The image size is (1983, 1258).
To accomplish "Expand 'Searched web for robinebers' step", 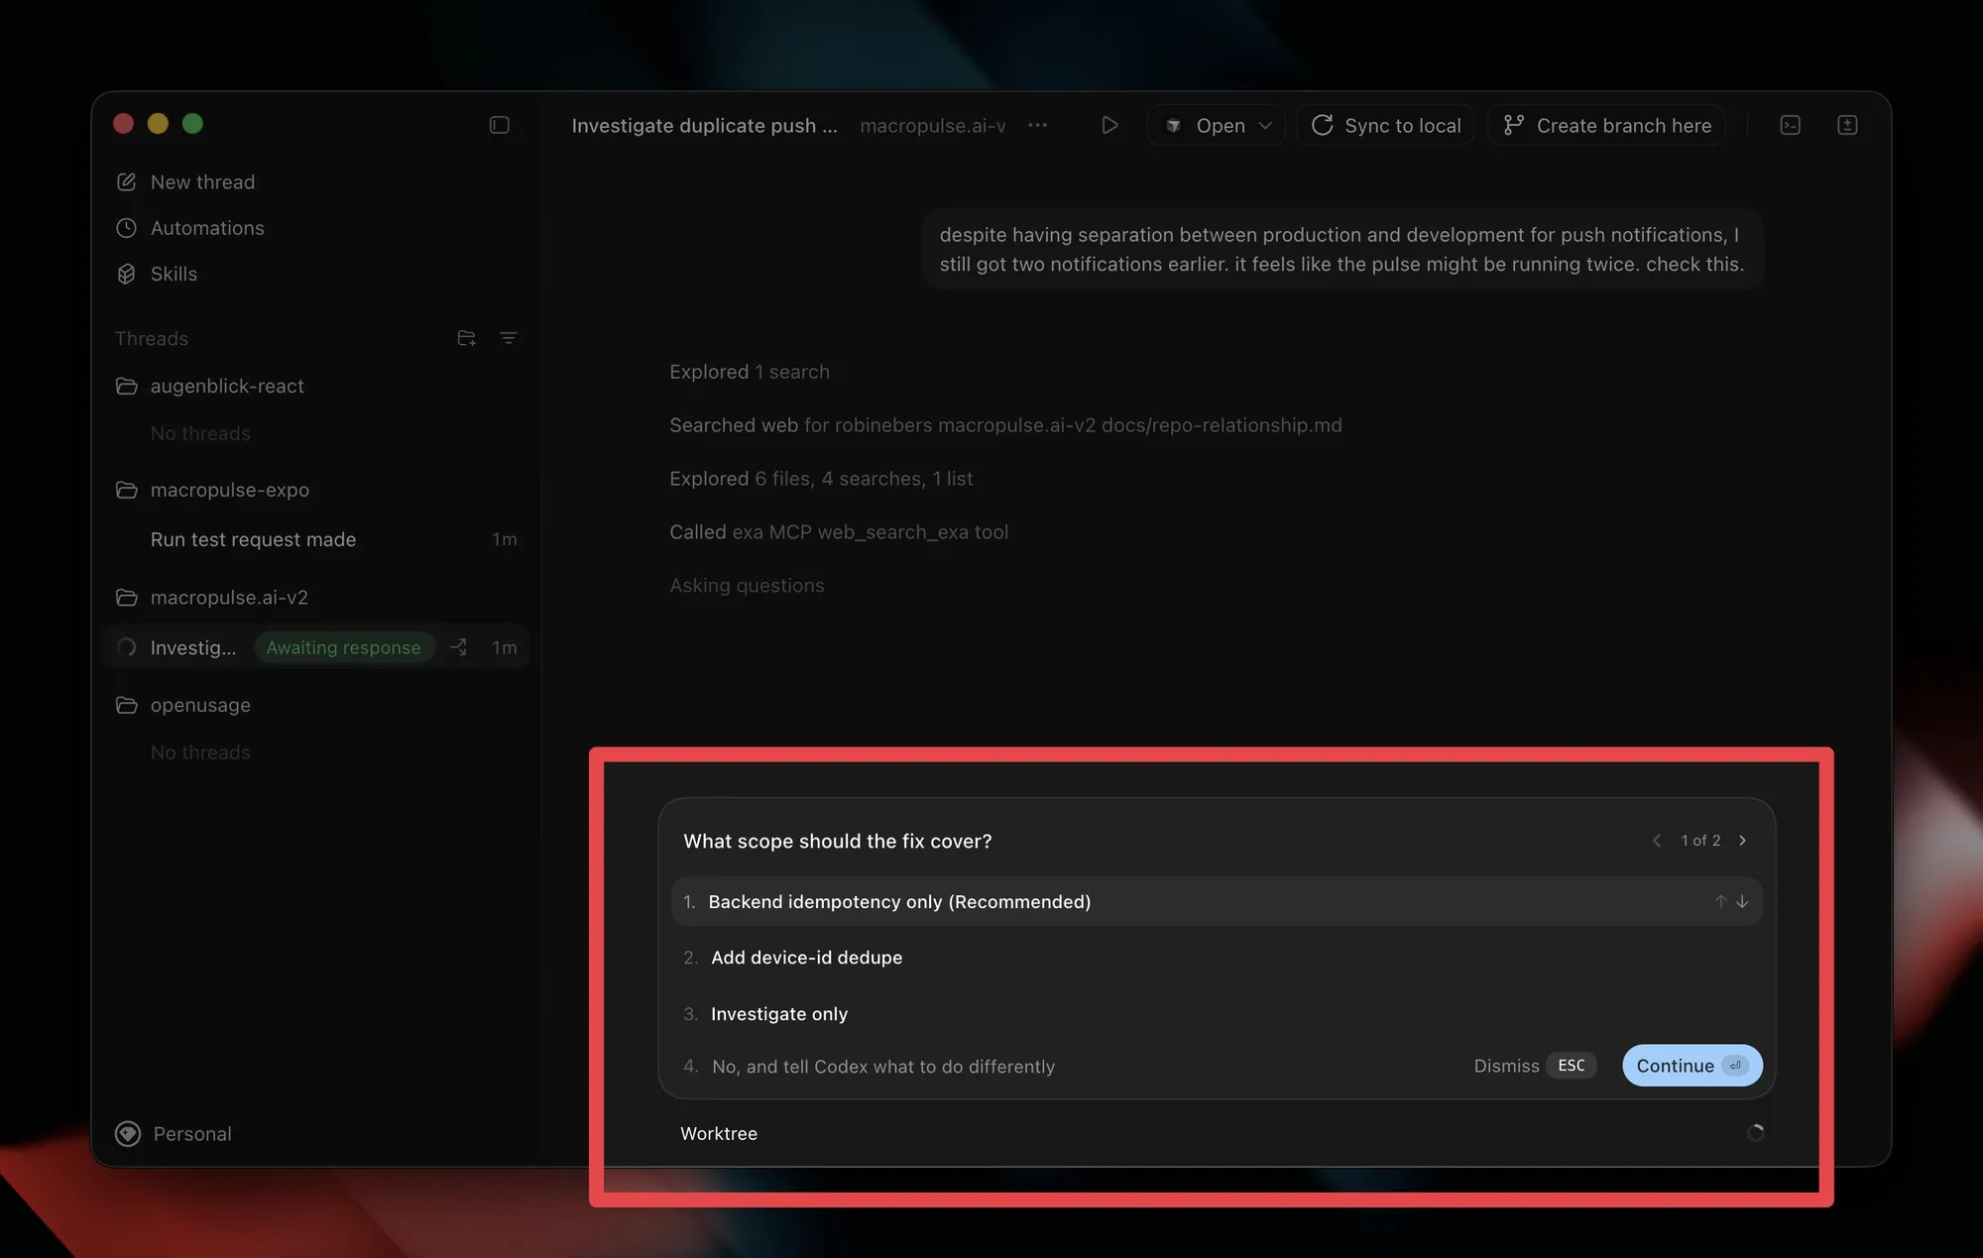I will tap(1005, 425).
